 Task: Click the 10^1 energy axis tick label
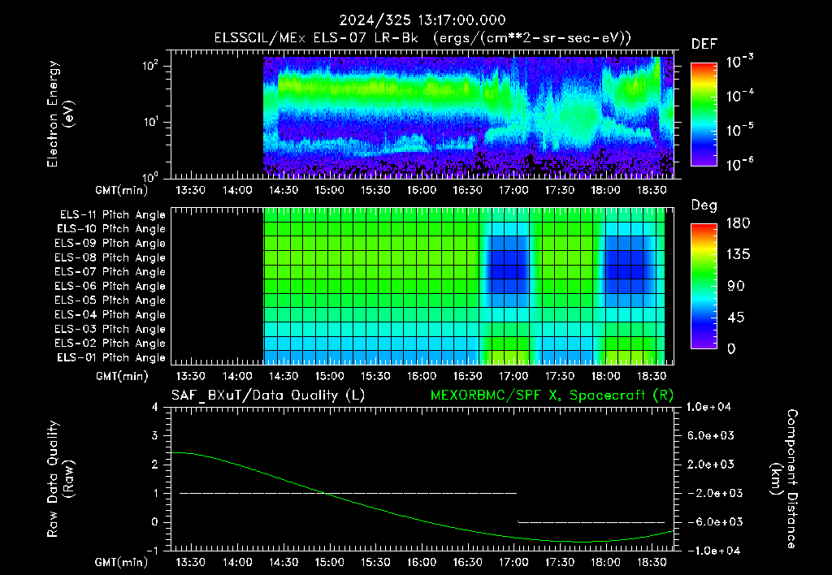[x=150, y=122]
